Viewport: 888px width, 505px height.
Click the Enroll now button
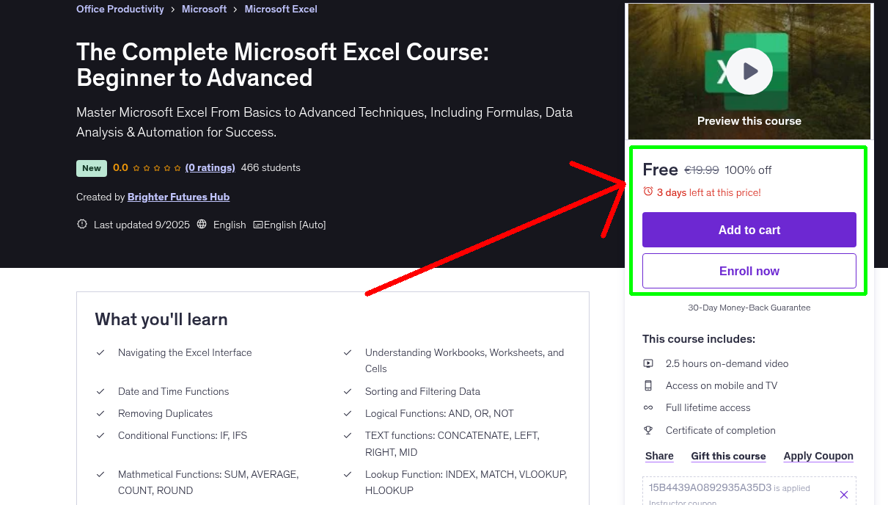[x=749, y=271]
